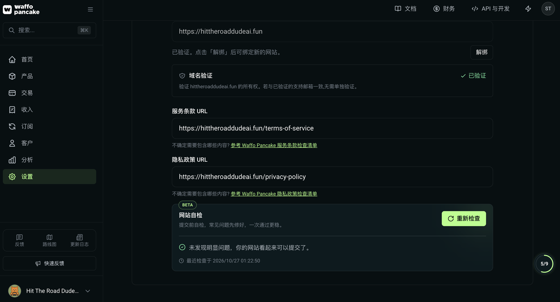Click the BETA badge

(x=188, y=205)
